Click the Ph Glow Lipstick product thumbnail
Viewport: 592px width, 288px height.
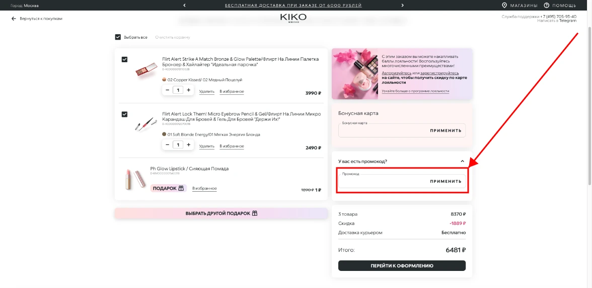point(134,178)
